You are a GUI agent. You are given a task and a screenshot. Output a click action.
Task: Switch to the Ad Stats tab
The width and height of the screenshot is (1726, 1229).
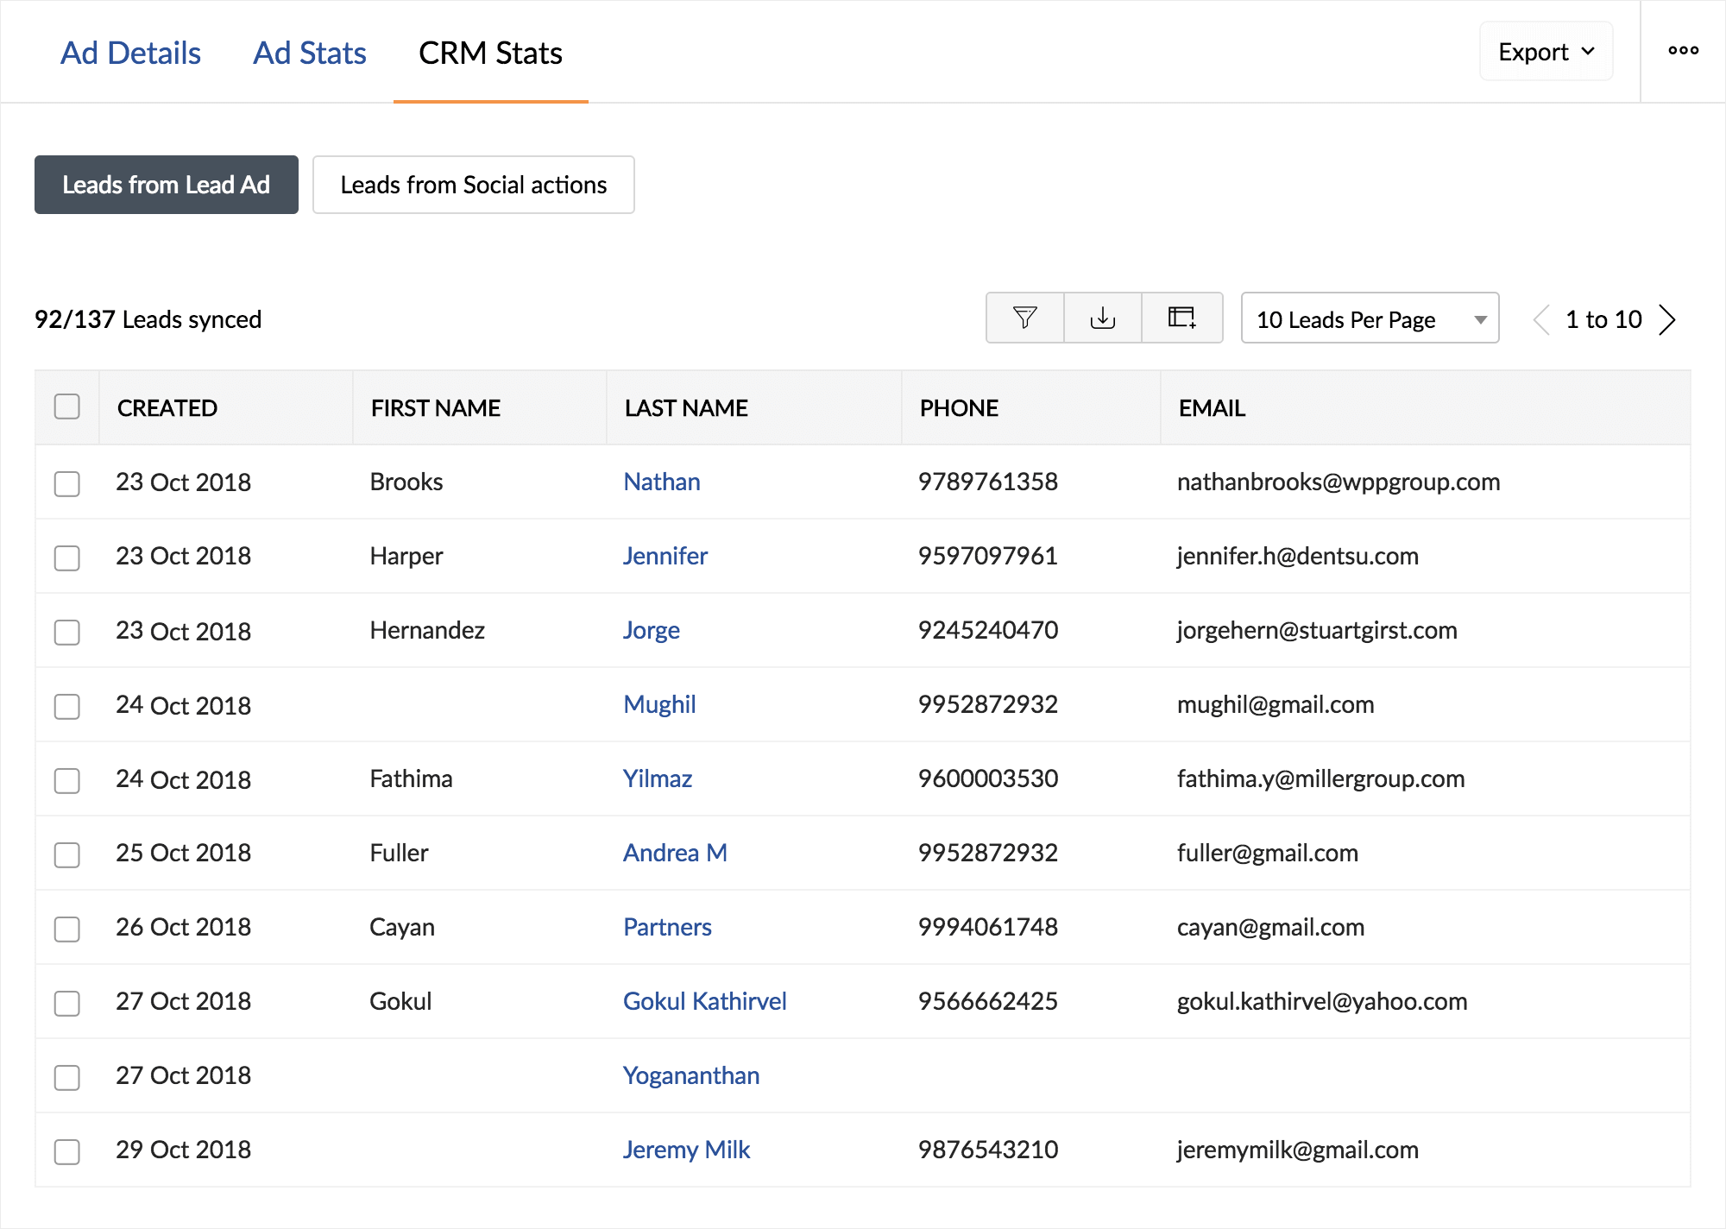click(x=309, y=54)
